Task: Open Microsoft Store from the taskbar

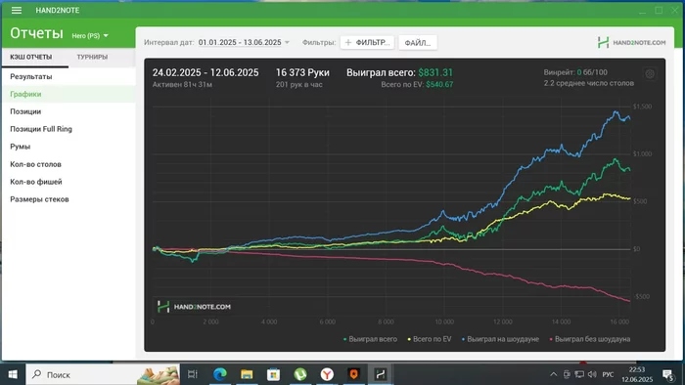Action: pos(273,374)
